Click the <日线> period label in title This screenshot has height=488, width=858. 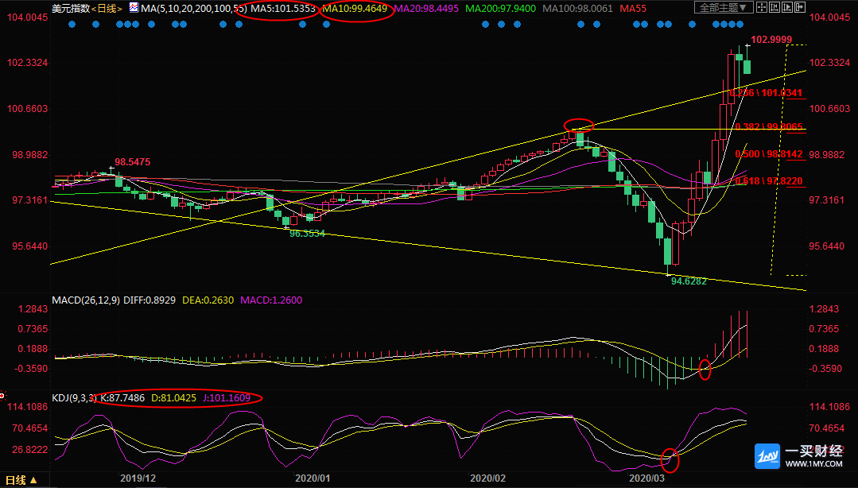(x=107, y=8)
